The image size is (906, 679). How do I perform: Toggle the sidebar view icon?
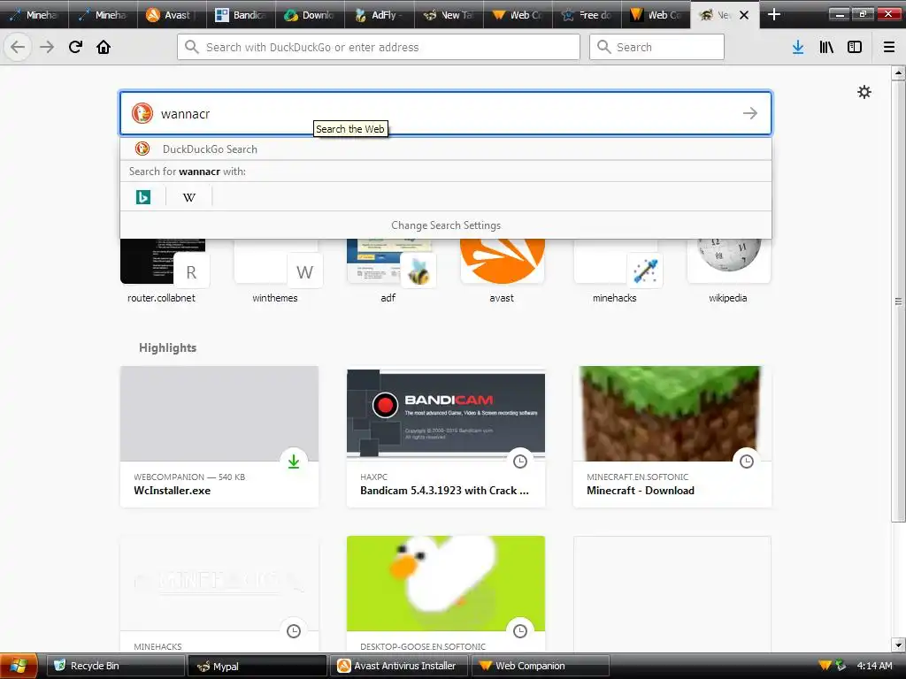pyautogui.click(x=855, y=47)
